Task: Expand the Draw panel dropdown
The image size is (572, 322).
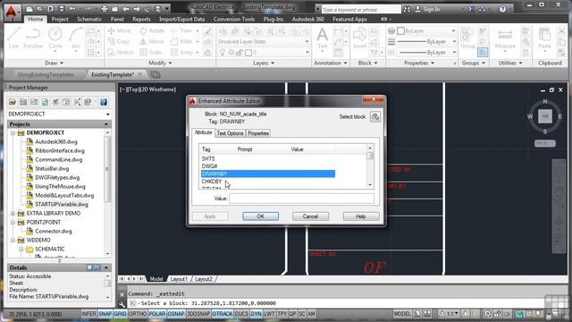Action: click(54, 64)
